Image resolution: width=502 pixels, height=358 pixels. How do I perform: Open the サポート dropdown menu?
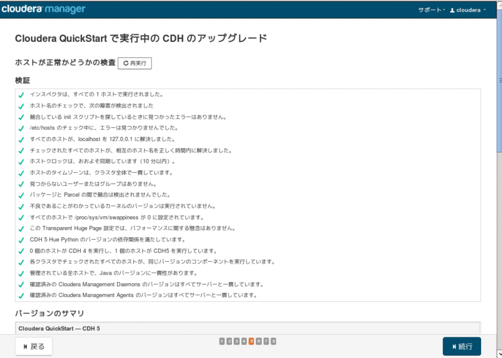431,10
